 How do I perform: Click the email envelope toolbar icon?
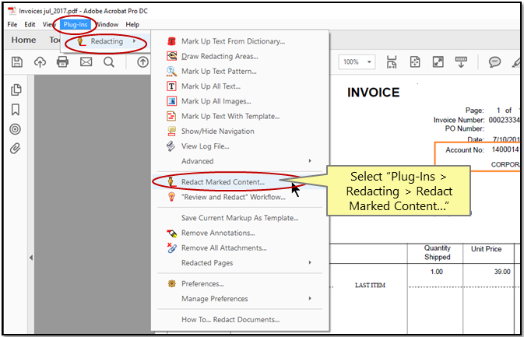pyautogui.click(x=86, y=61)
